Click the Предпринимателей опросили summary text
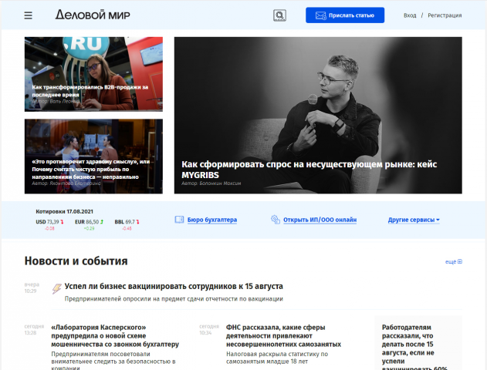 coord(174,299)
